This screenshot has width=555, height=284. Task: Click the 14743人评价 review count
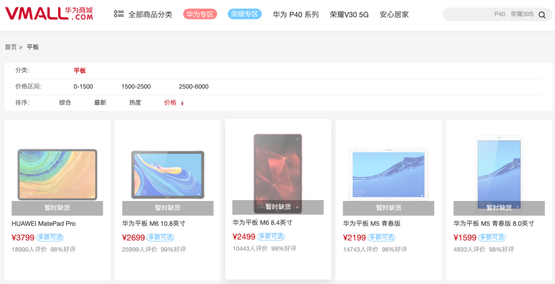point(361,249)
